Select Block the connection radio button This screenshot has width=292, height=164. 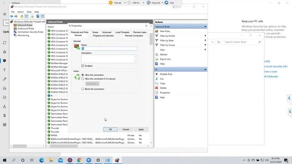pos(83,89)
